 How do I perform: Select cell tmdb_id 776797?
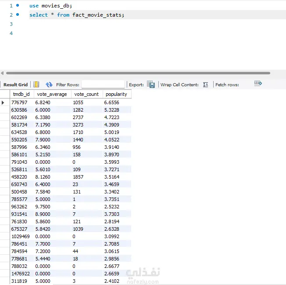click(22, 102)
